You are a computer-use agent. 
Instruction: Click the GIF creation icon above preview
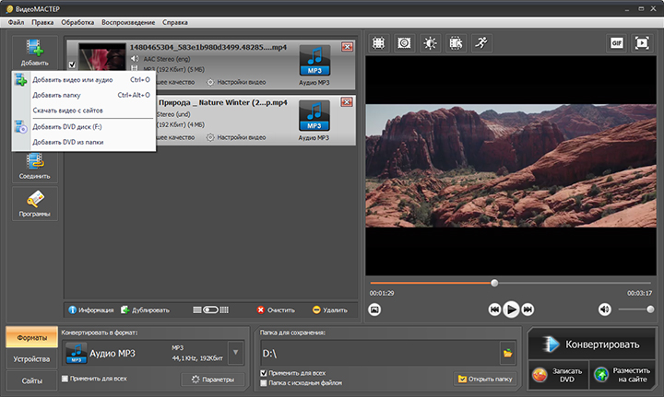(617, 43)
